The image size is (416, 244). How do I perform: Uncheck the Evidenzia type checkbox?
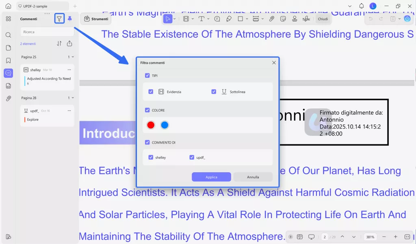point(151,92)
